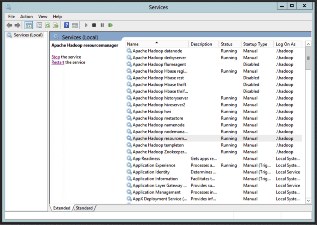Toggle Show/Hide Action Pane icon
Viewport: 317px width, 225px height.
(75, 25)
